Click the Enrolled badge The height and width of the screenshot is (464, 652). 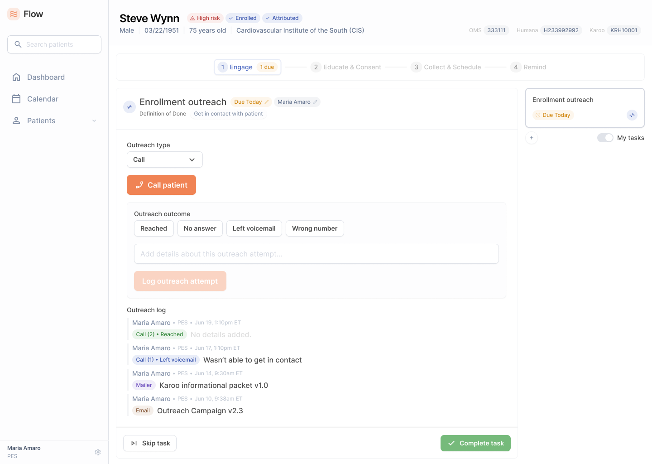point(243,18)
